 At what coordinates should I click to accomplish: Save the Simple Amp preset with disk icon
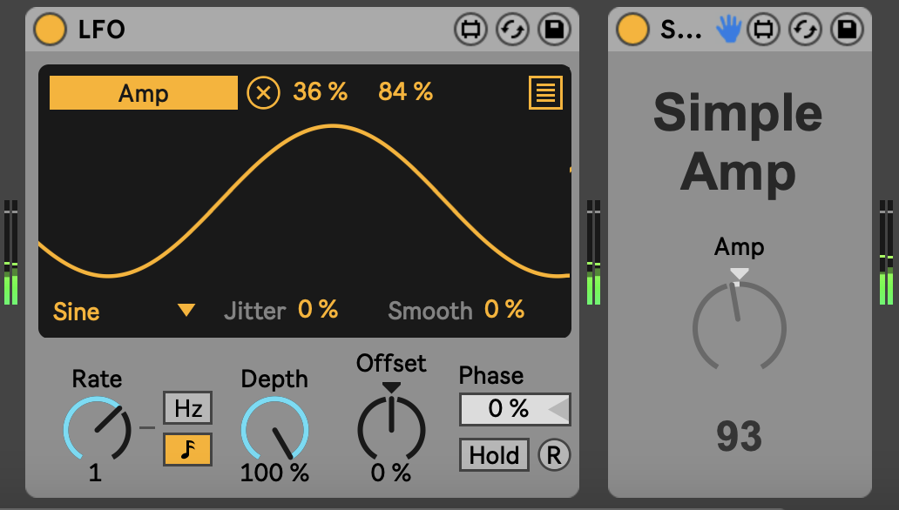point(846,30)
